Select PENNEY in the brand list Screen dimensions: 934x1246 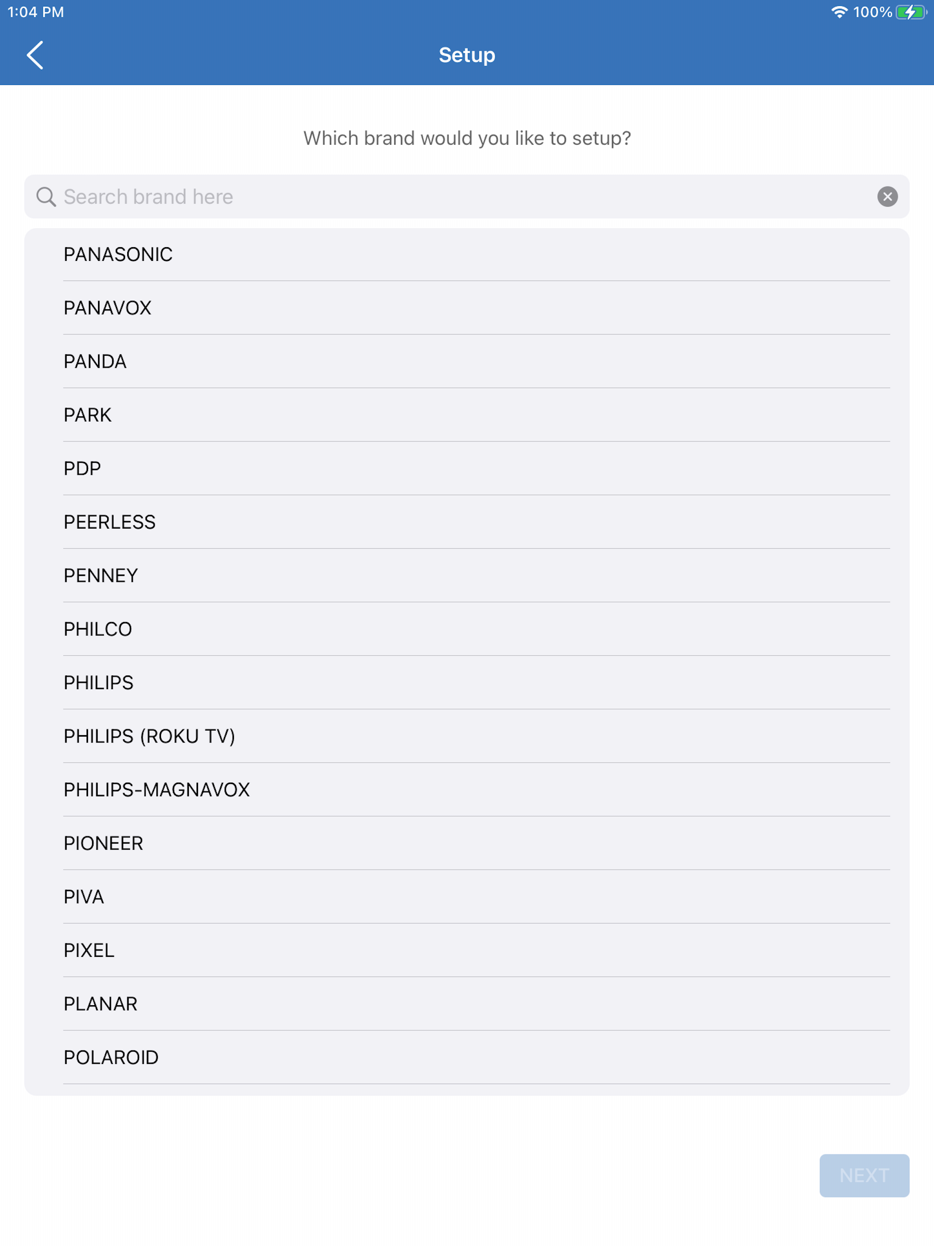(467, 576)
